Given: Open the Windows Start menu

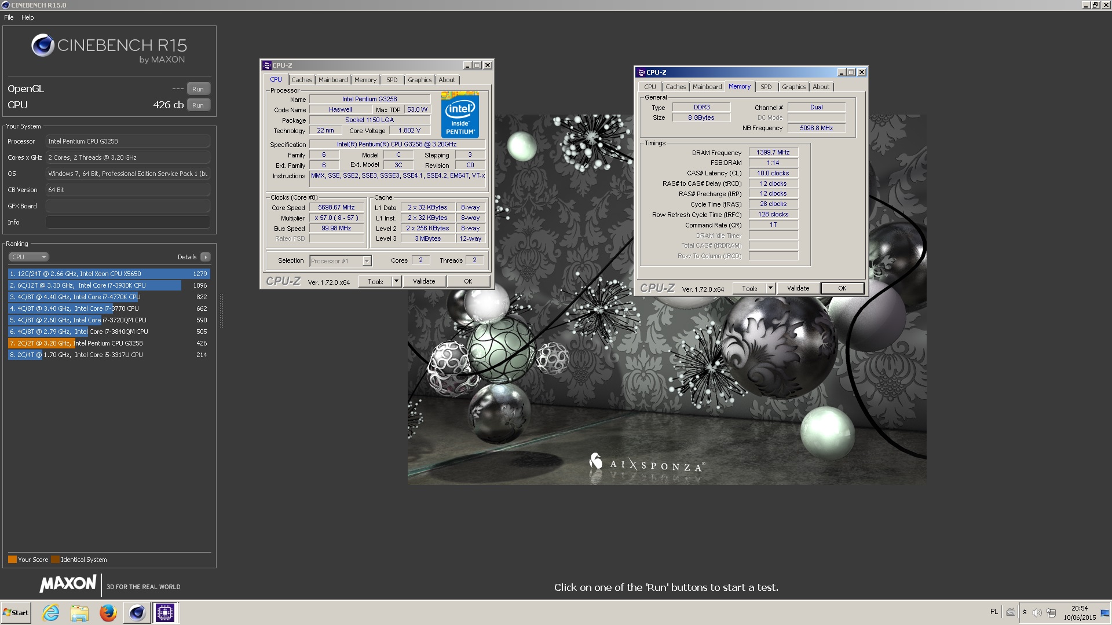Looking at the screenshot, I should (16, 612).
